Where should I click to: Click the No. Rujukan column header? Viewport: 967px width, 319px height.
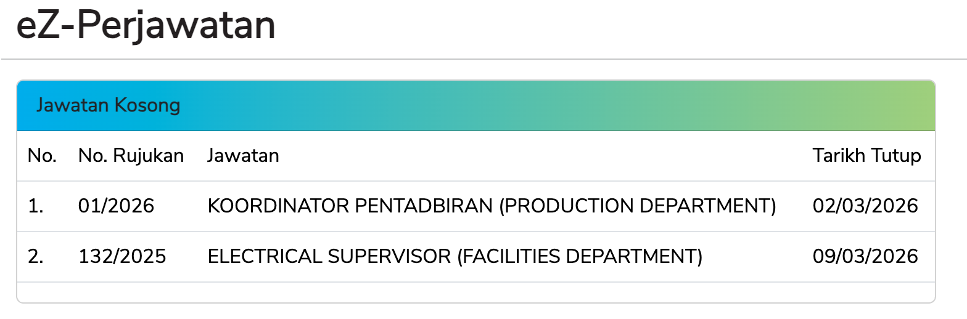point(131,156)
